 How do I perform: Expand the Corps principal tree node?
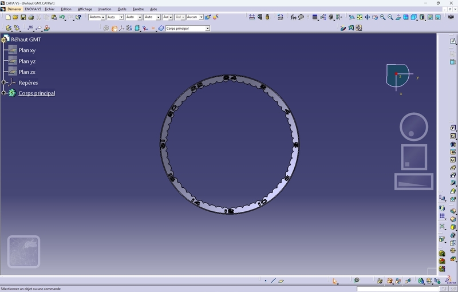tap(4, 93)
